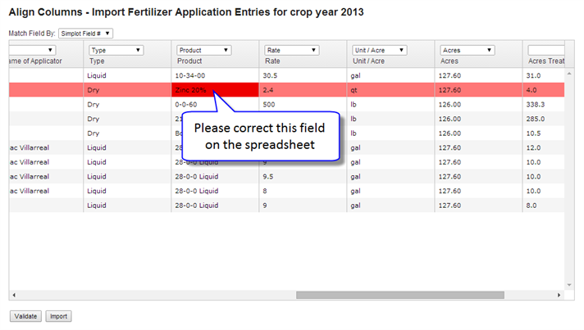Image resolution: width=584 pixels, height=330 pixels.
Task: Click the Validate button
Action: pos(25,316)
